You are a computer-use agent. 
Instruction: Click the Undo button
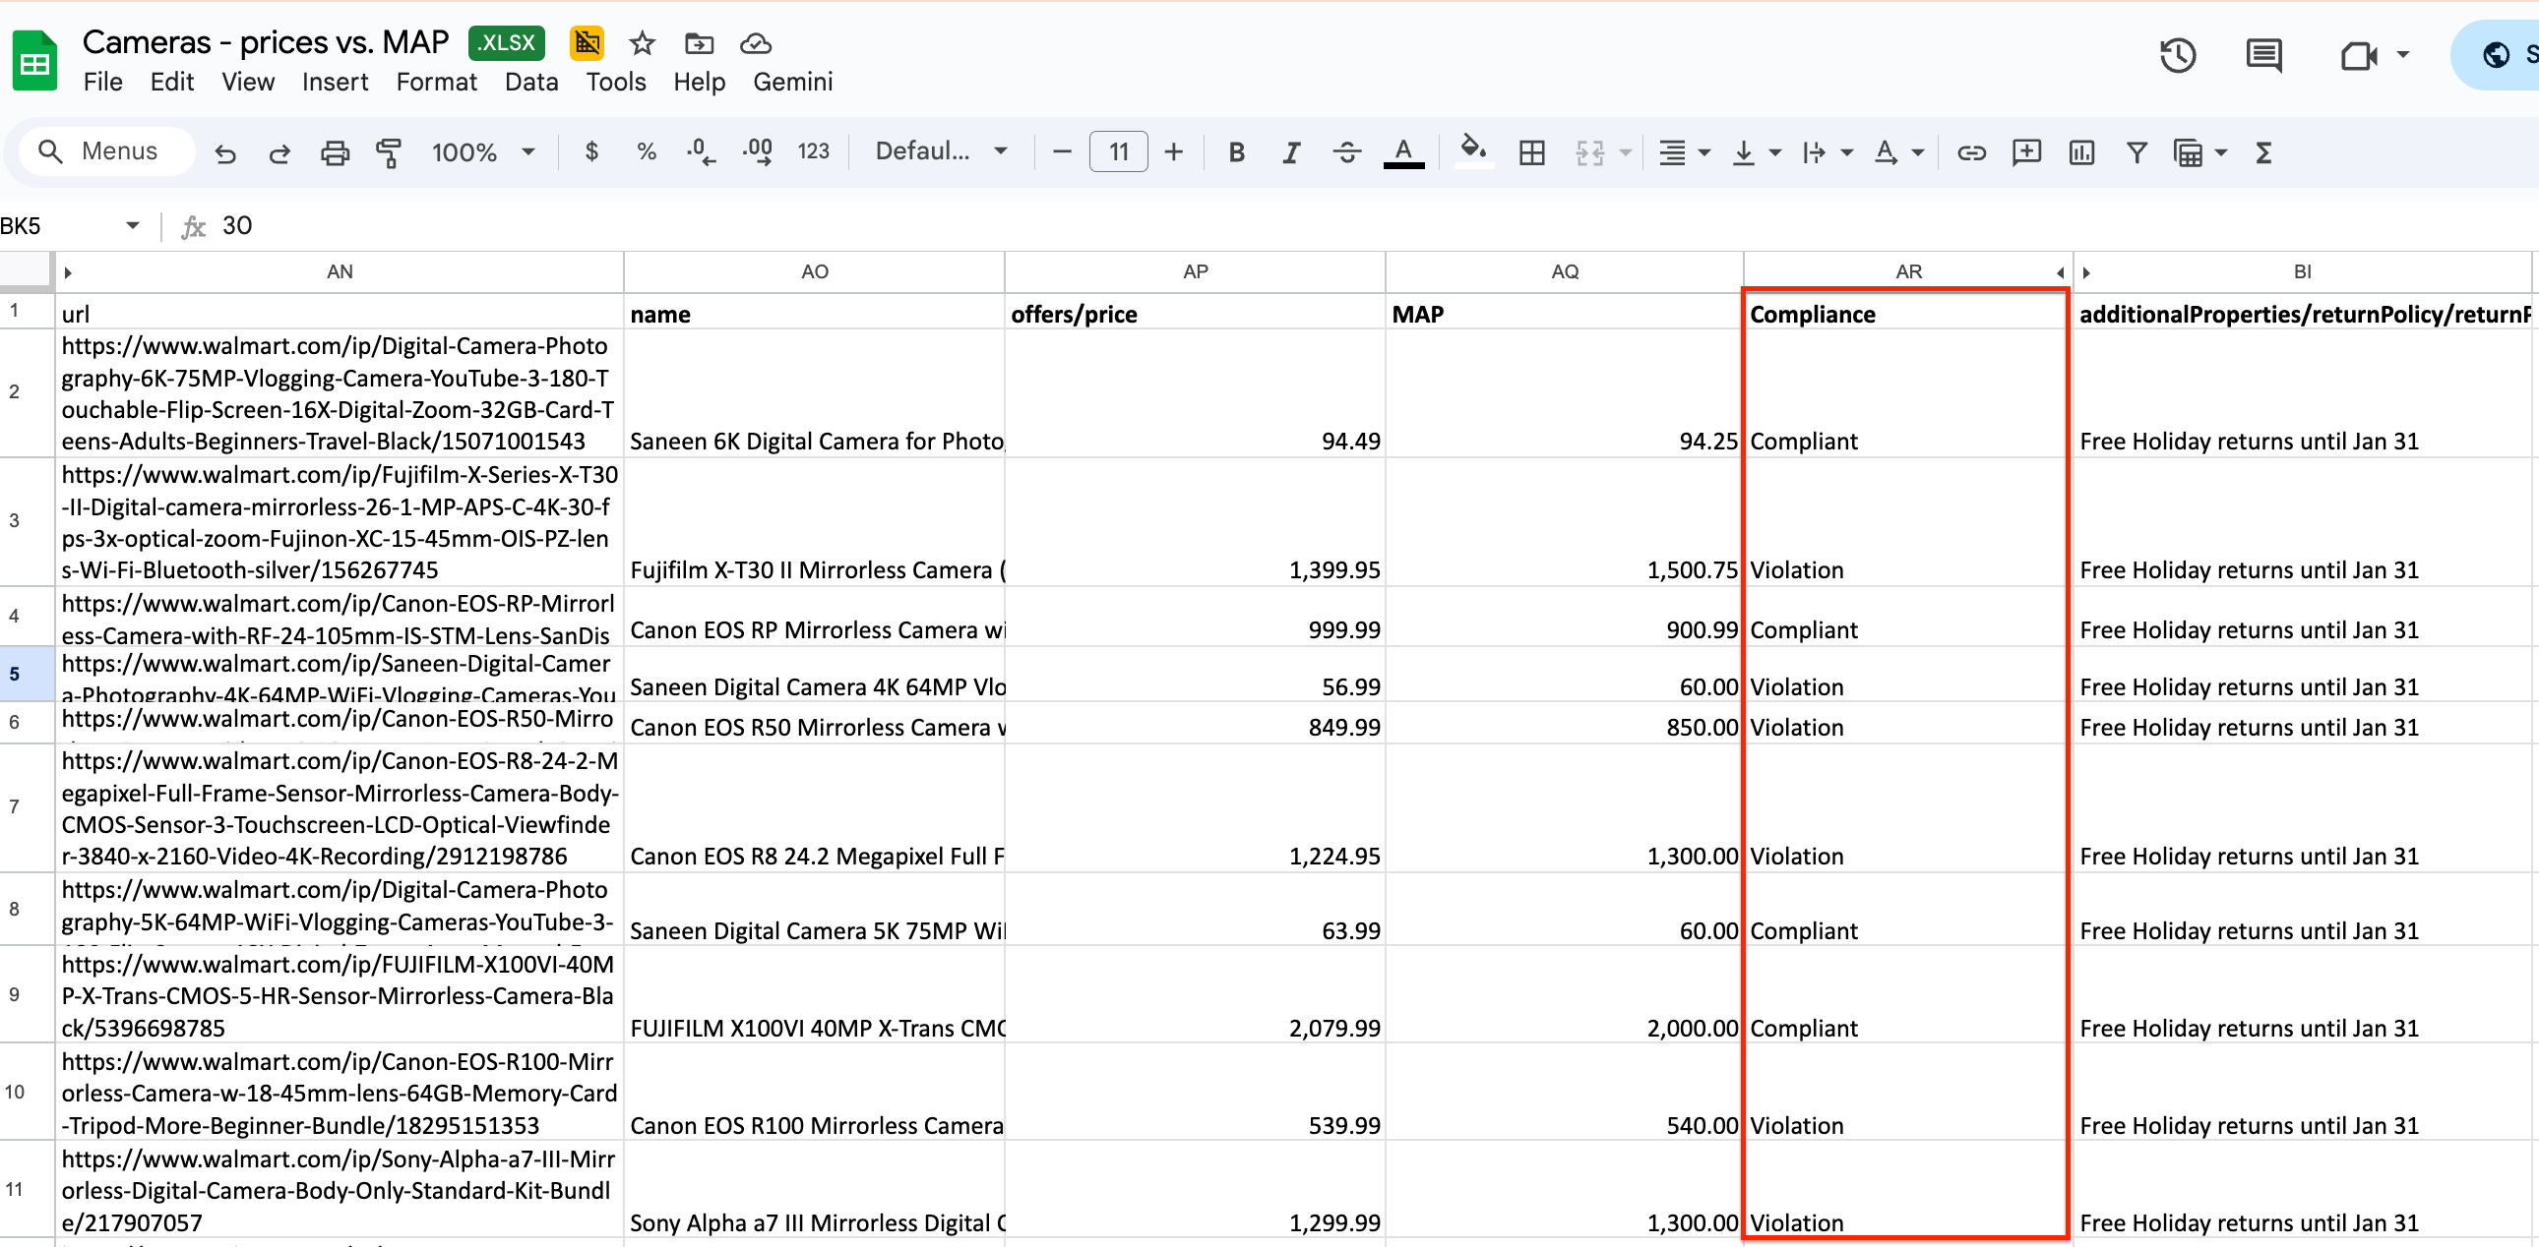coord(224,153)
